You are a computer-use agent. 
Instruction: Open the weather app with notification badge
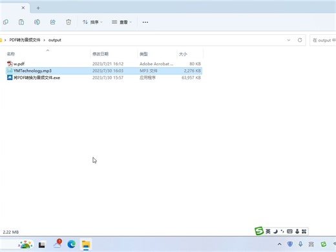pos(58,244)
